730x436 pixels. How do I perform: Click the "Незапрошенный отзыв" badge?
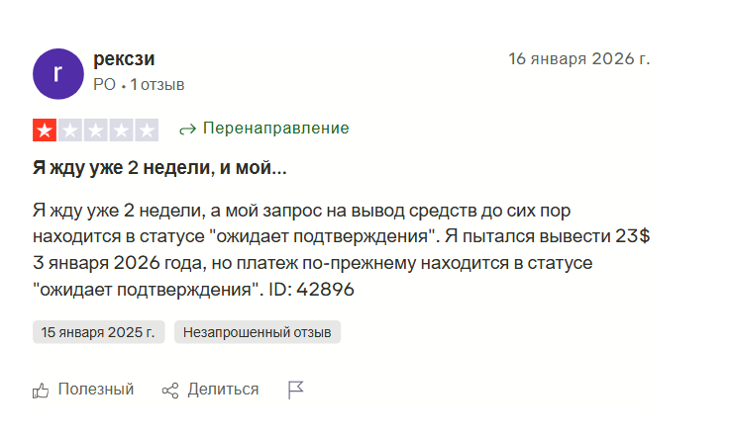[x=258, y=332]
